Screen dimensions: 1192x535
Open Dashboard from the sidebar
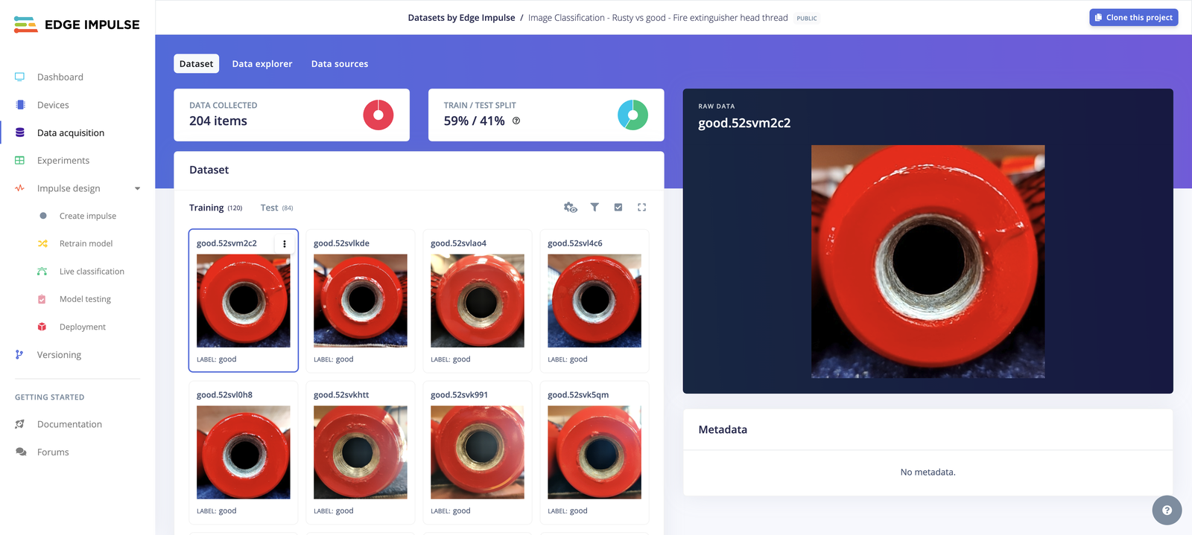coord(60,77)
